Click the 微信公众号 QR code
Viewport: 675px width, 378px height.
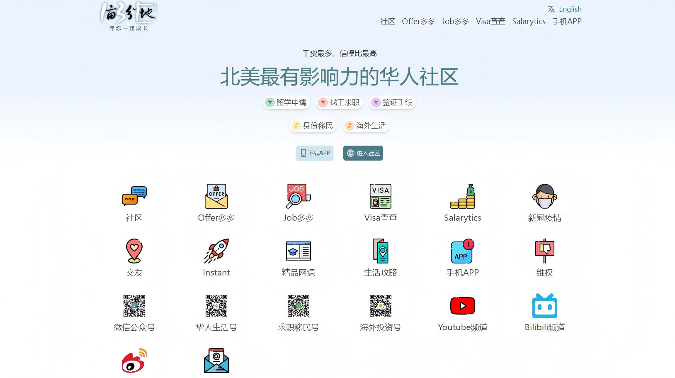click(134, 306)
